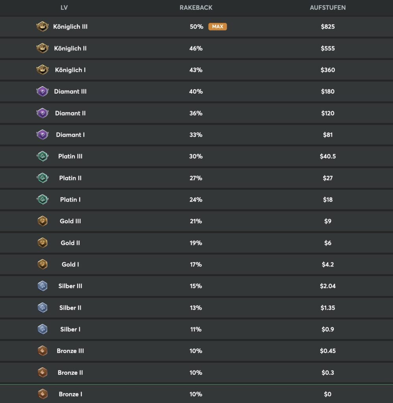Click the Diamant I level badge icon
The image size is (393, 403).
[x=43, y=135]
